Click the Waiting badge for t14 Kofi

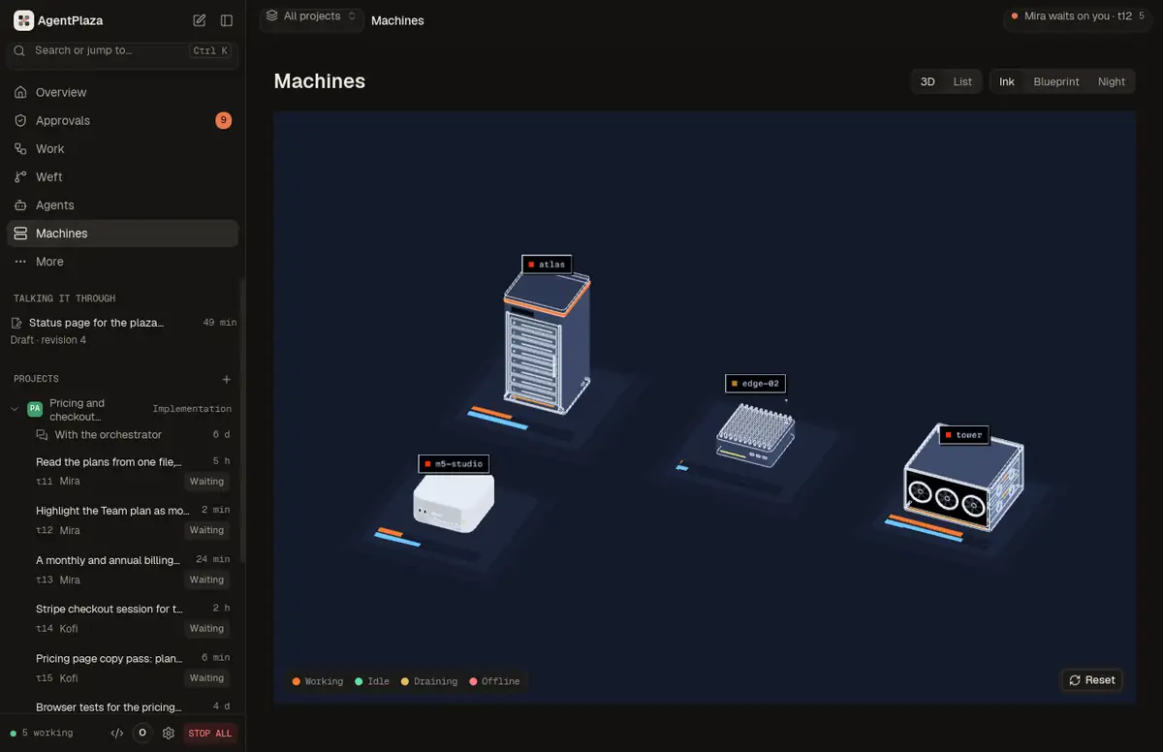(x=206, y=629)
